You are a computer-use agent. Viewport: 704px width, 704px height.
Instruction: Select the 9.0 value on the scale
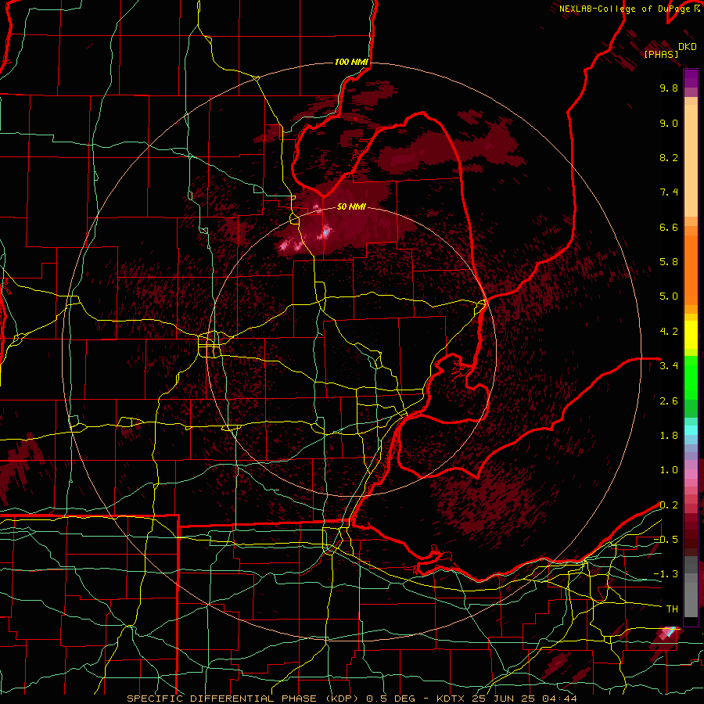pos(669,123)
